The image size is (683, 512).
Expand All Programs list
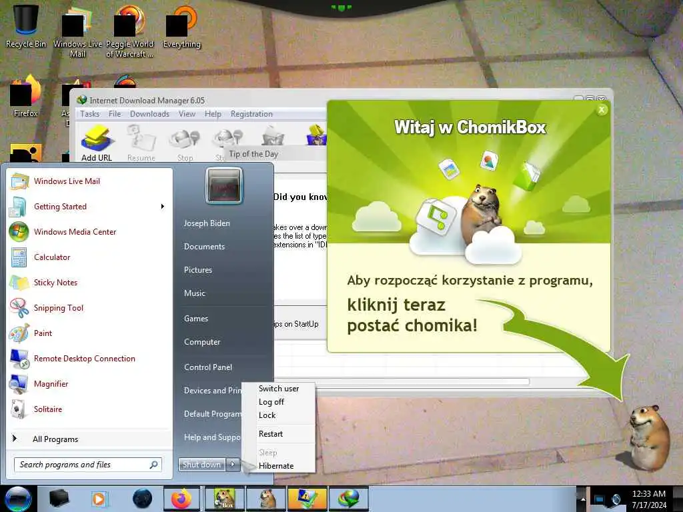pyautogui.click(x=90, y=439)
